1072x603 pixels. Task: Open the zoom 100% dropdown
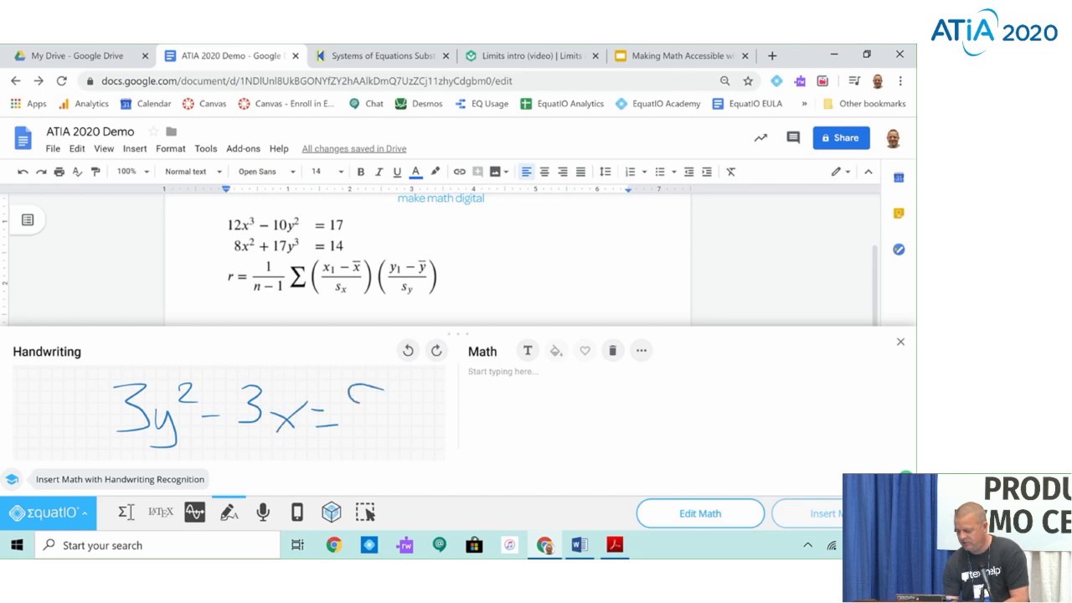coord(132,172)
